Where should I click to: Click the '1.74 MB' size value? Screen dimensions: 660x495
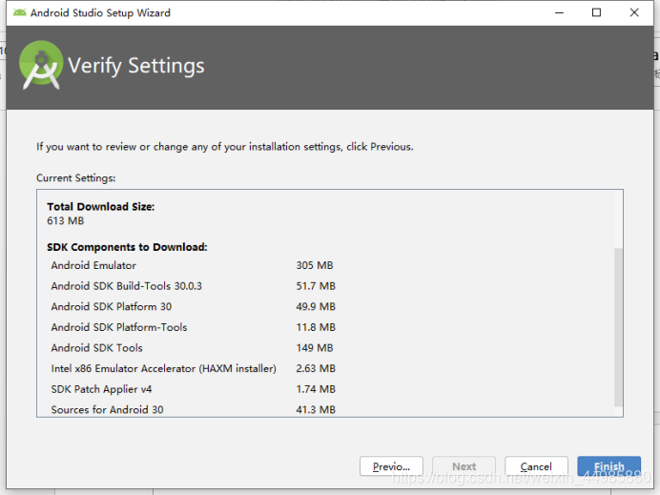(x=316, y=389)
